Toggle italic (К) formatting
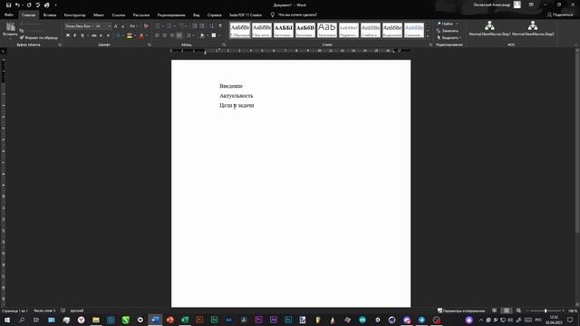Image resolution: width=580 pixels, height=326 pixels. [74, 35]
